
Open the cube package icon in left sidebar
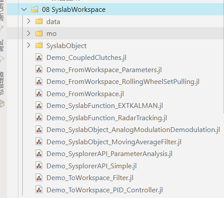(x=2, y=104)
